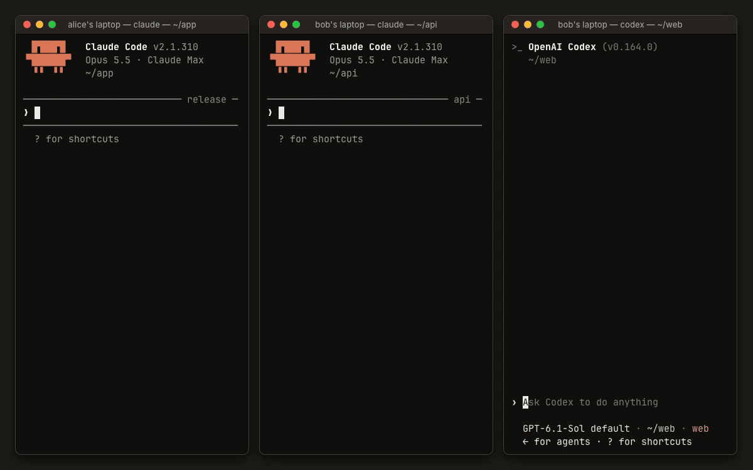This screenshot has width=753, height=470.
Task: Click the Codex prompt glyph beside OpenAI Codex
Action: [x=517, y=47]
